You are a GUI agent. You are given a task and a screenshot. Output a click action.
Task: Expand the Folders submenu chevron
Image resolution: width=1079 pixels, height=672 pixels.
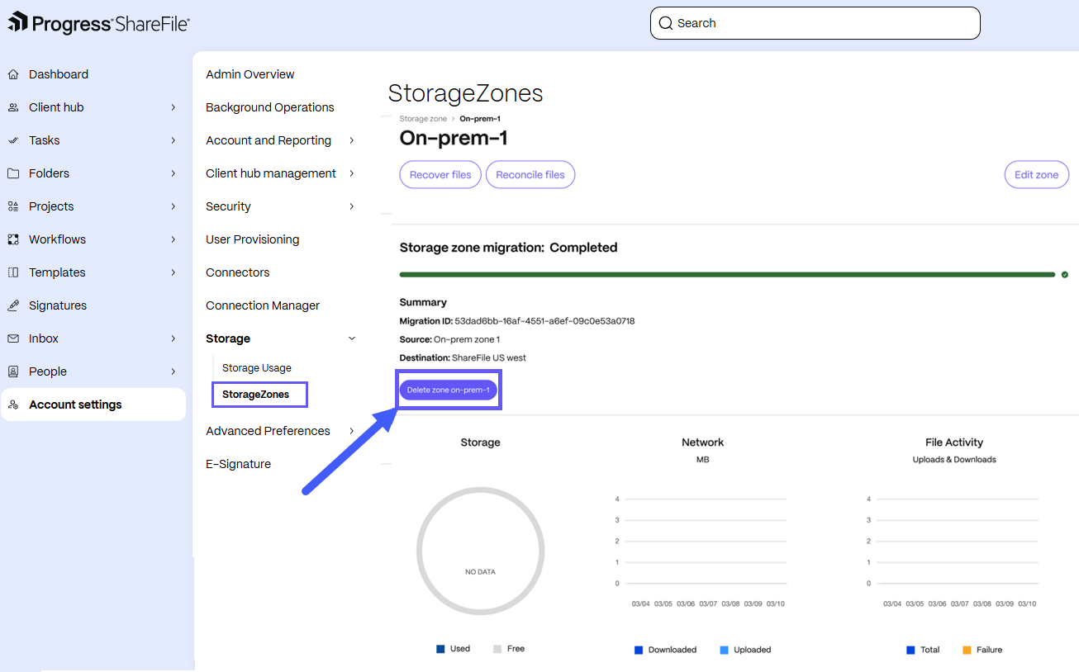pyautogui.click(x=173, y=173)
